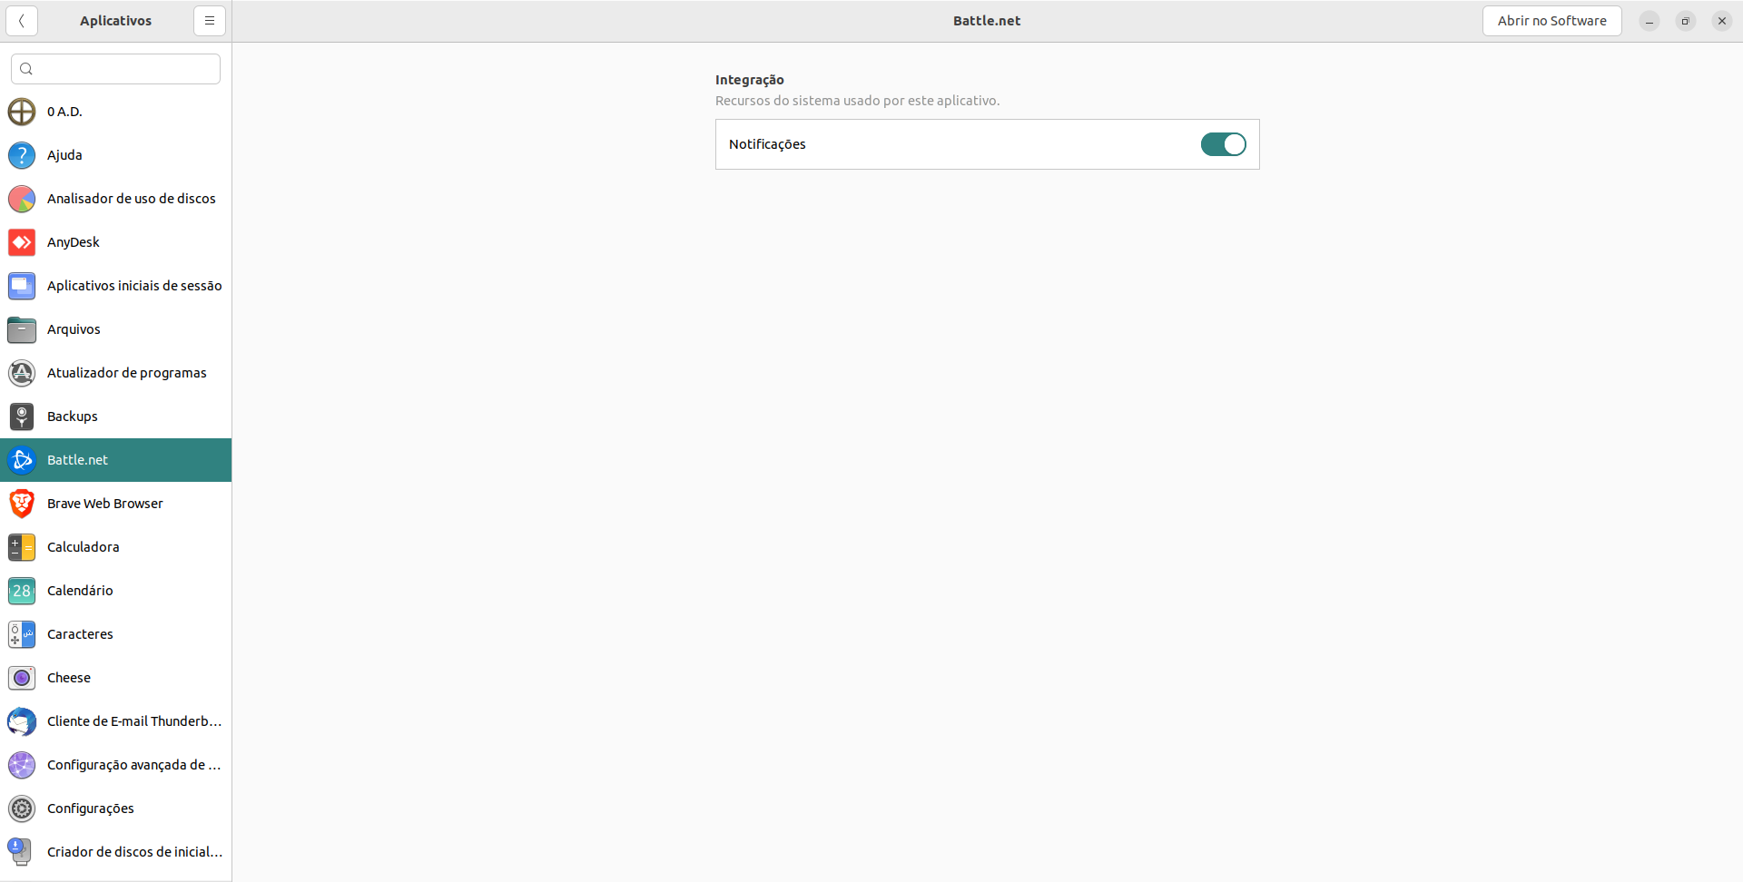Click the Calculadora icon
Viewport: 1743px width, 882px height.
click(22, 547)
